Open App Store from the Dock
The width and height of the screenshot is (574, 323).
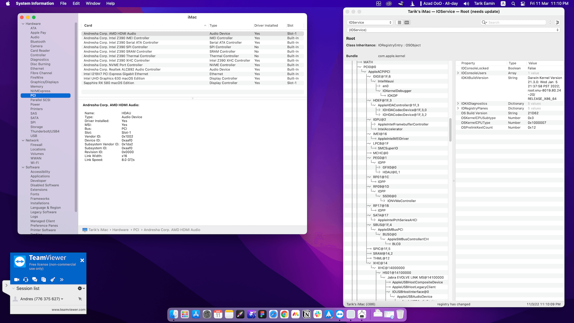click(196, 314)
